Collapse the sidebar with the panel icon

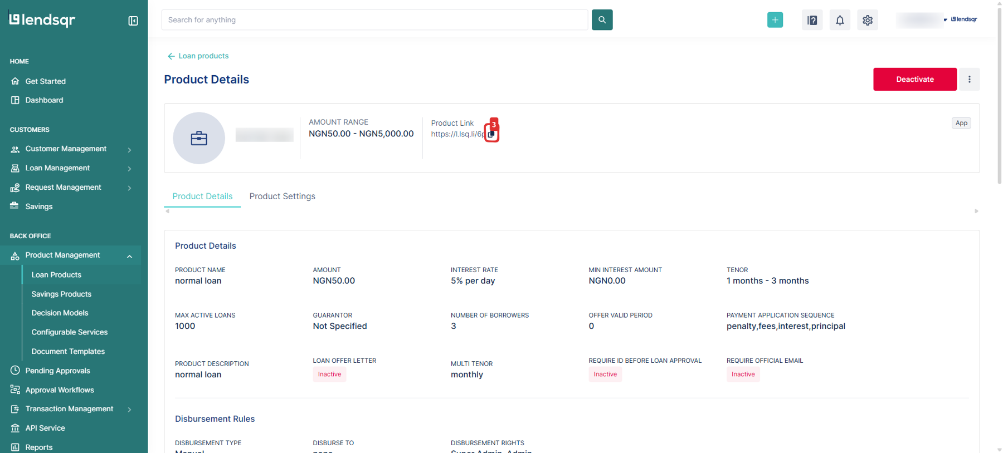(x=133, y=21)
